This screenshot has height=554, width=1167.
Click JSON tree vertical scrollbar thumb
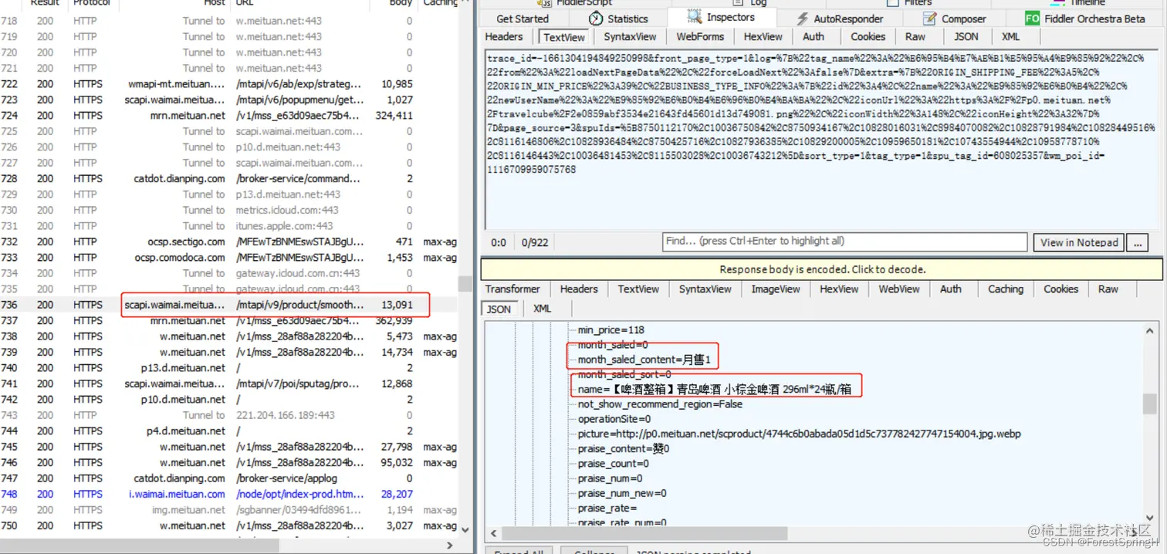(x=1150, y=404)
